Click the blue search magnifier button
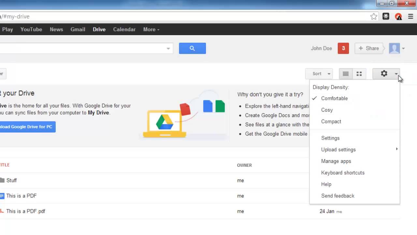Image resolution: width=417 pixels, height=235 pixels. tap(192, 48)
